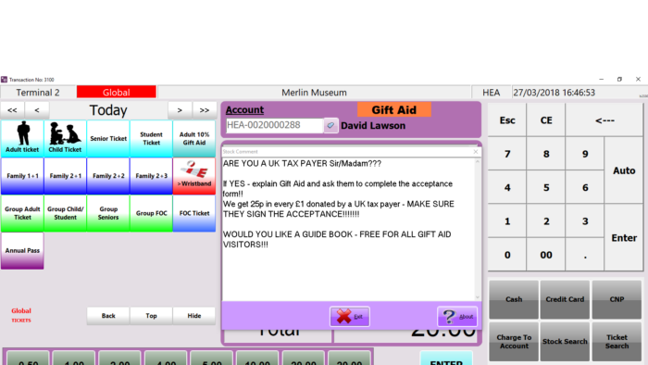Tap keypad digit 8
Image resolution: width=648 pixels, height=365 pixels.
click(546, 154)
